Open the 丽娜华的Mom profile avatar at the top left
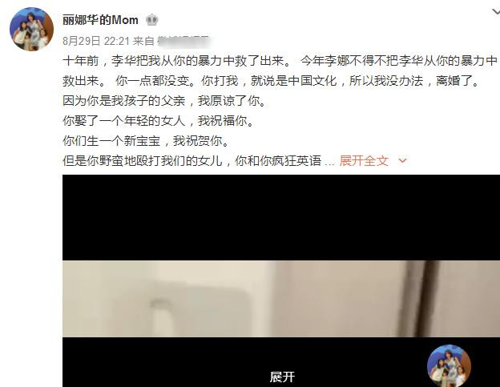 (x=31, y=30)
